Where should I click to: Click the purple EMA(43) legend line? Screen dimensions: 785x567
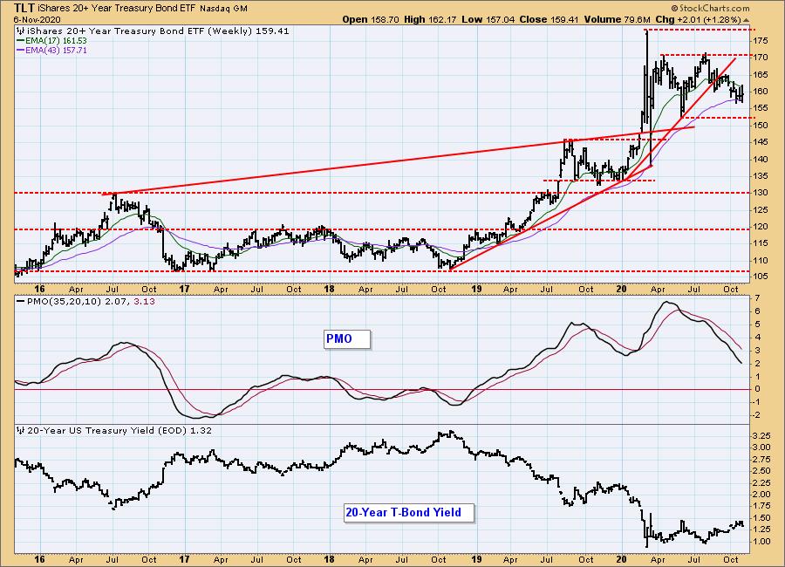pos(20,50)
